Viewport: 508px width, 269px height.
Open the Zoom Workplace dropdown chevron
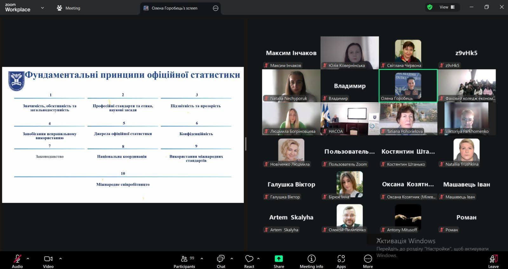point(43,8)
